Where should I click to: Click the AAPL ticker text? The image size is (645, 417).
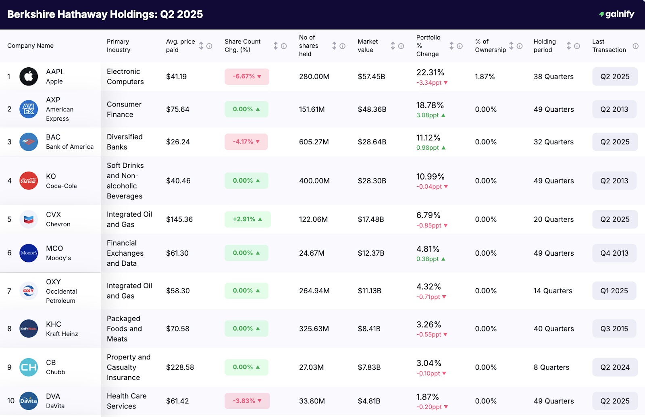pos(55,72)
